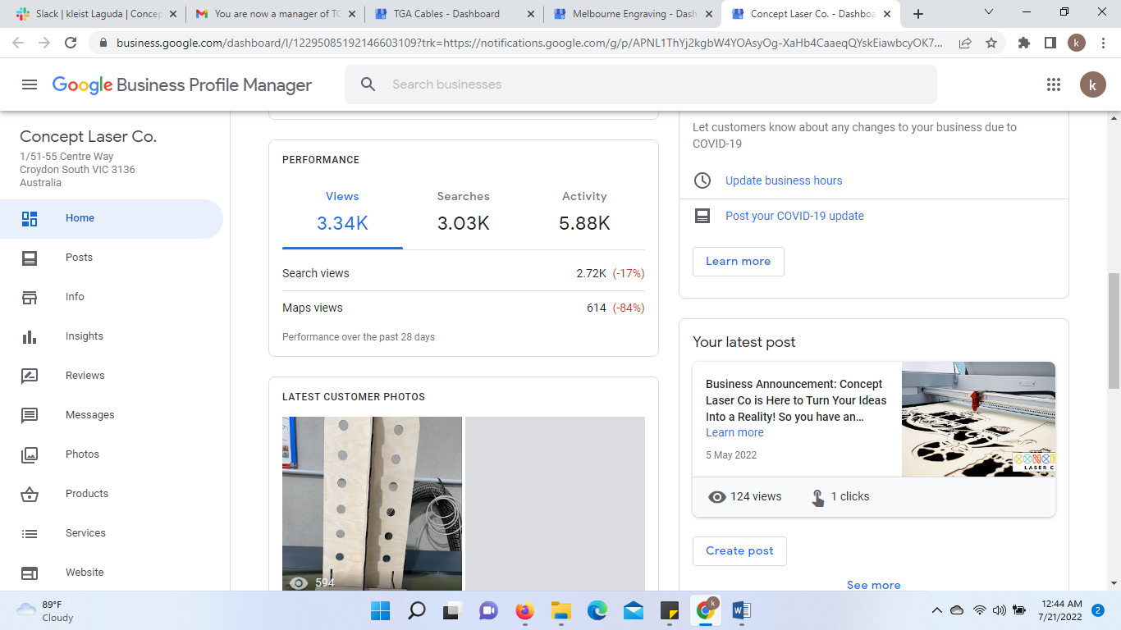The width and height of the screenshot is (1121, 630).
Task: Open Microsoft Word from the taskbar
Action: click(741, 610)
